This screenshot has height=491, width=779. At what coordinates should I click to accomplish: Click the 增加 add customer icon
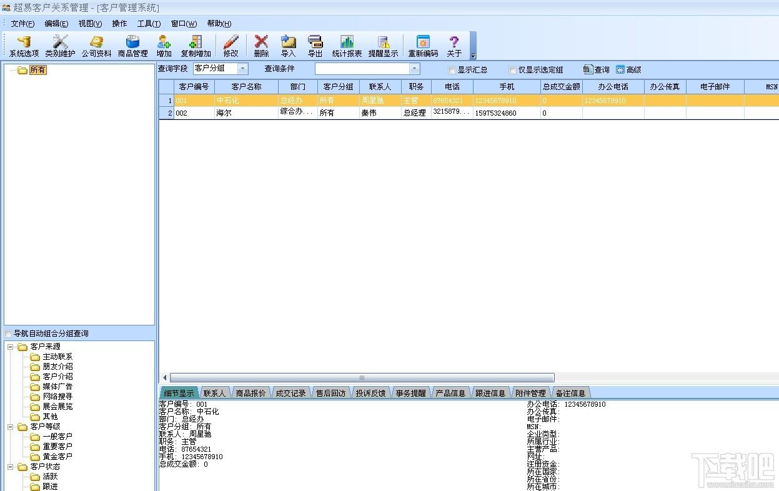(x=164, y=46)
